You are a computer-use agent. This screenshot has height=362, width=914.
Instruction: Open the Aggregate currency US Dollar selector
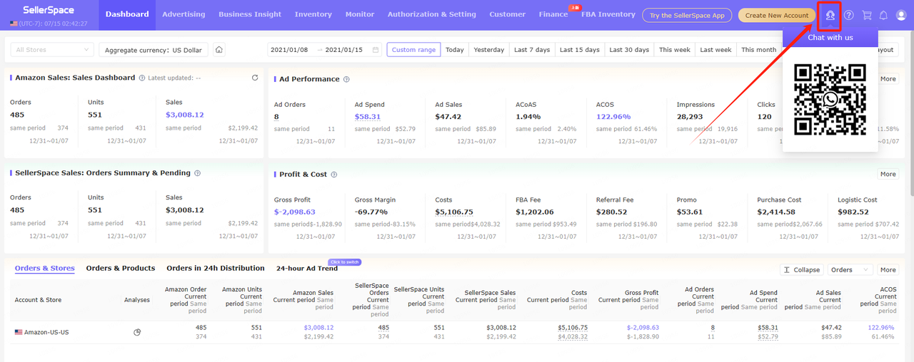154,50
